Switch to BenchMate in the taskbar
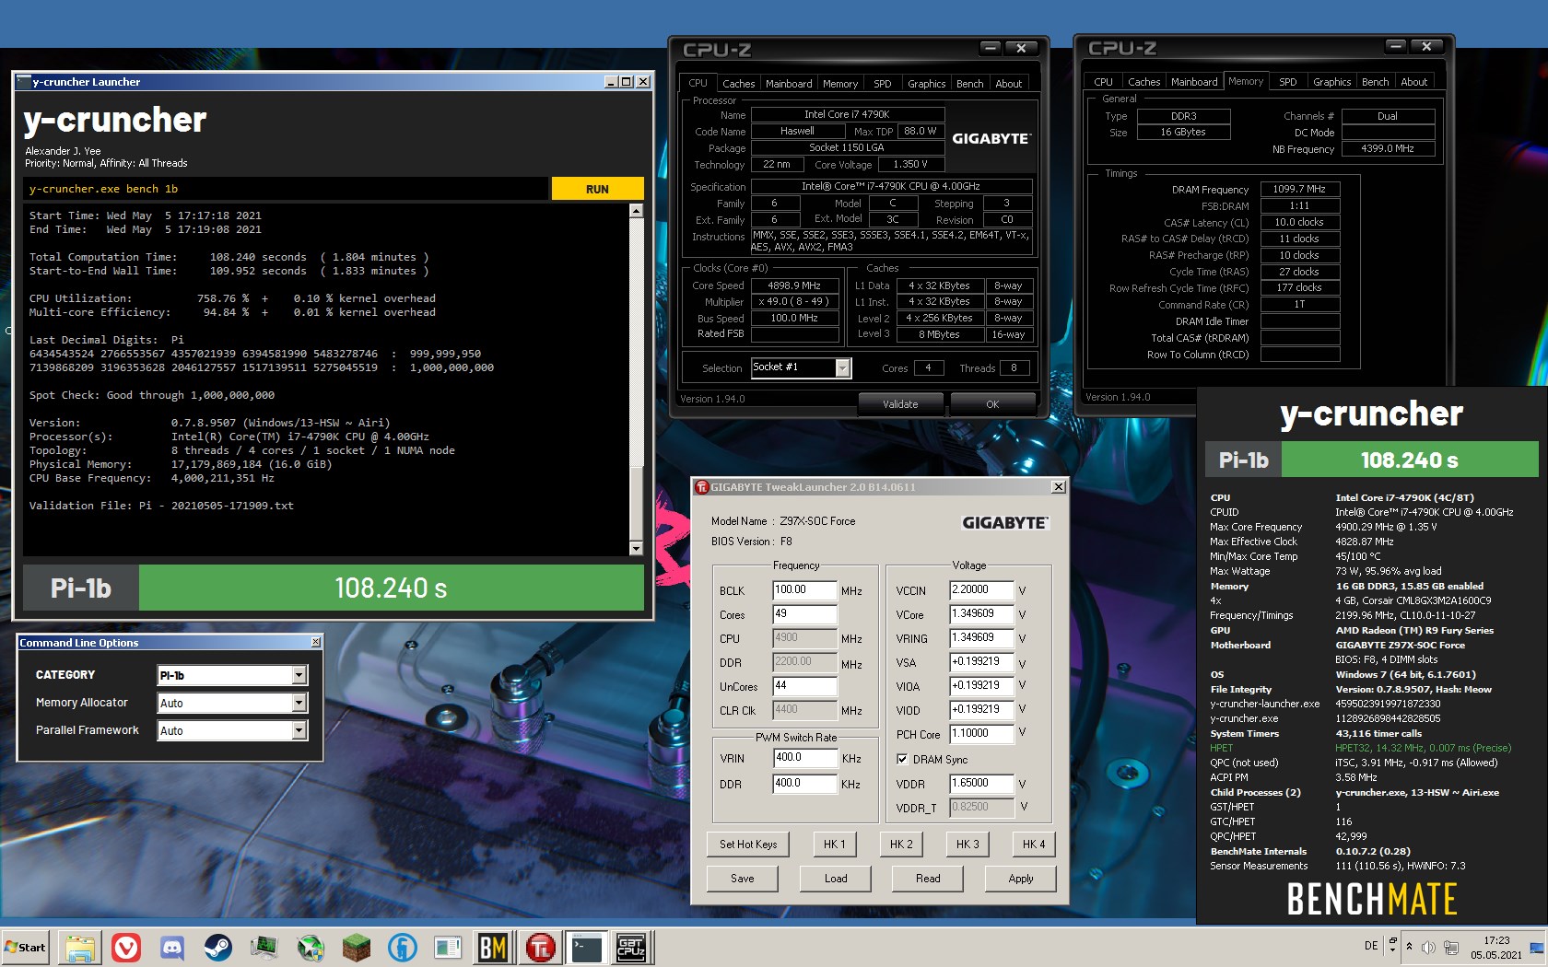This screenshot has height=967, width=1548. tap(494, 948)
